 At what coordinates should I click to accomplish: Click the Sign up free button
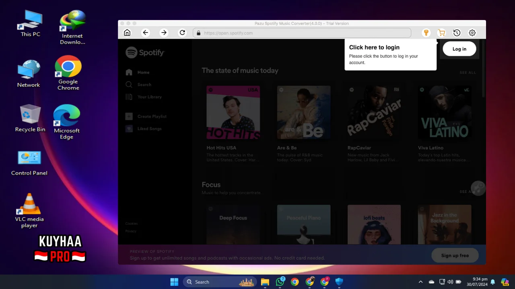[x=455, y=255]
